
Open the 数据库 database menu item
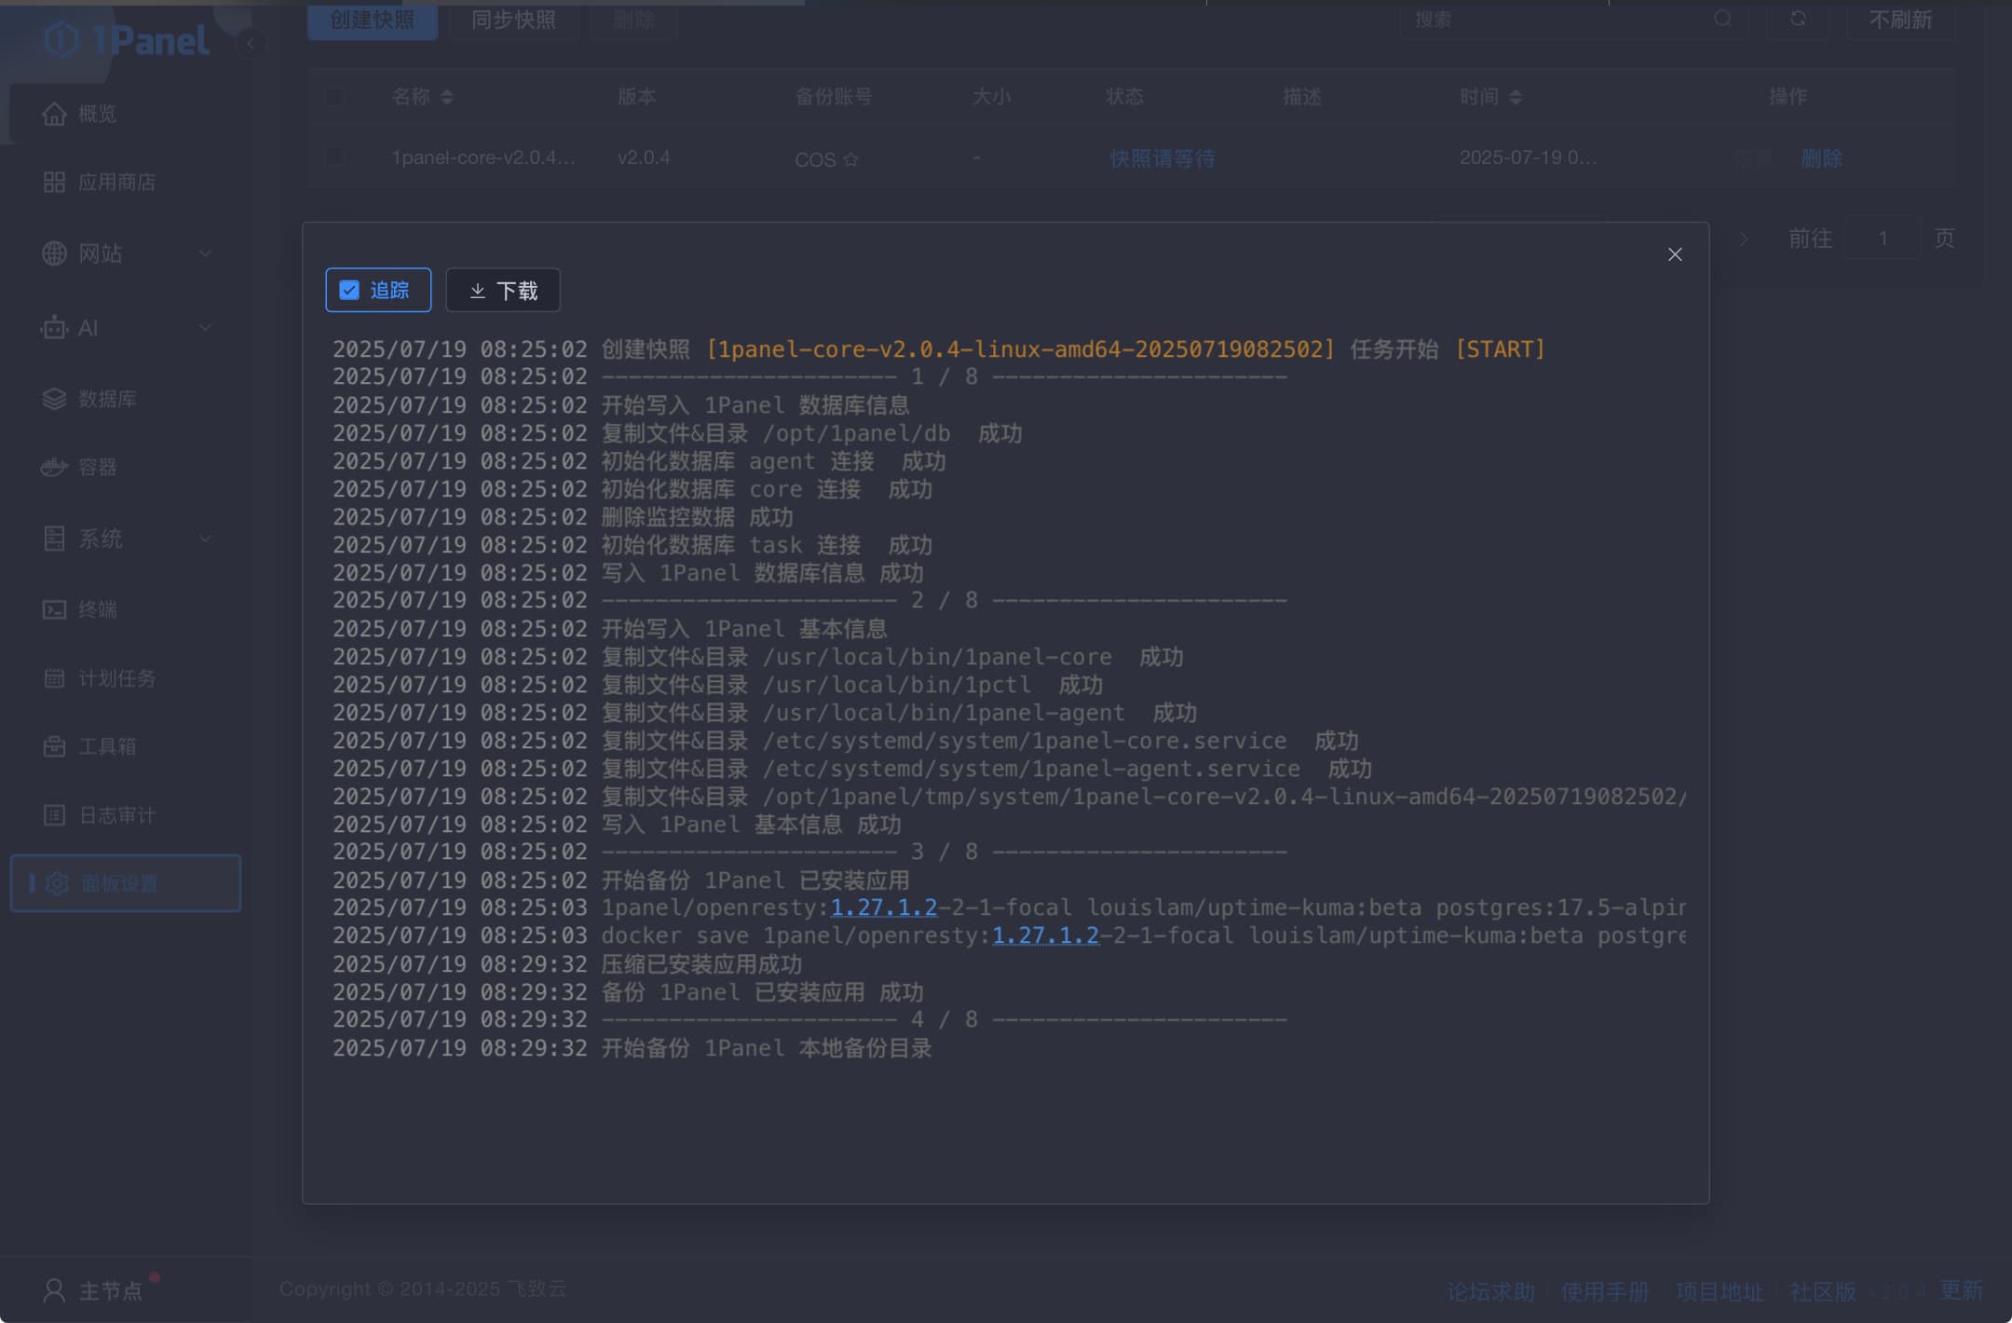coord(107,399)
